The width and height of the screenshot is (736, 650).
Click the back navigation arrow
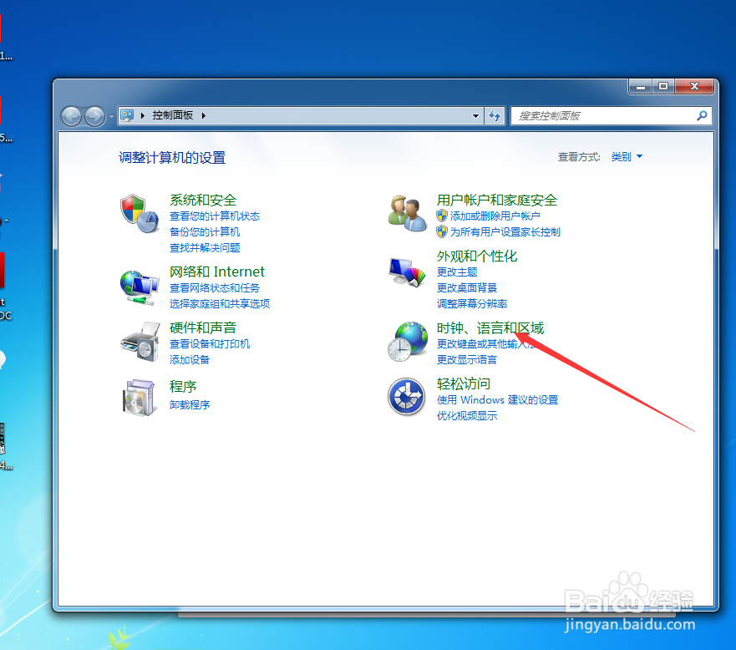72,115
